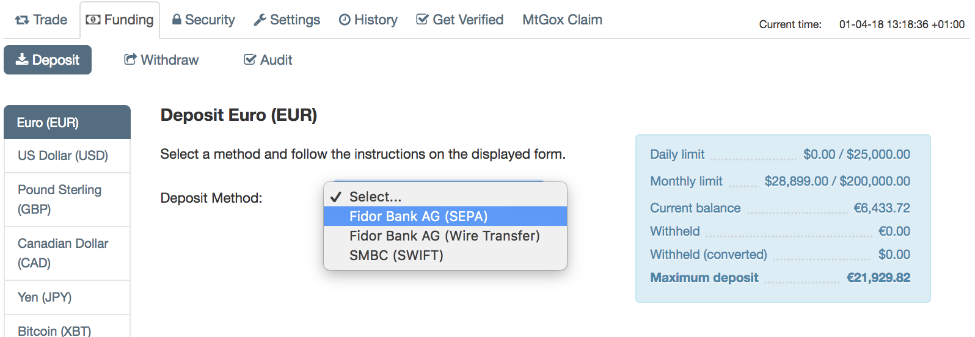The width and height of the screenshot is (975, 337).
Task: Click the Settings wrench icon
Action: point(260,20)
